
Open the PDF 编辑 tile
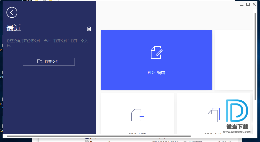coord(156,60)
